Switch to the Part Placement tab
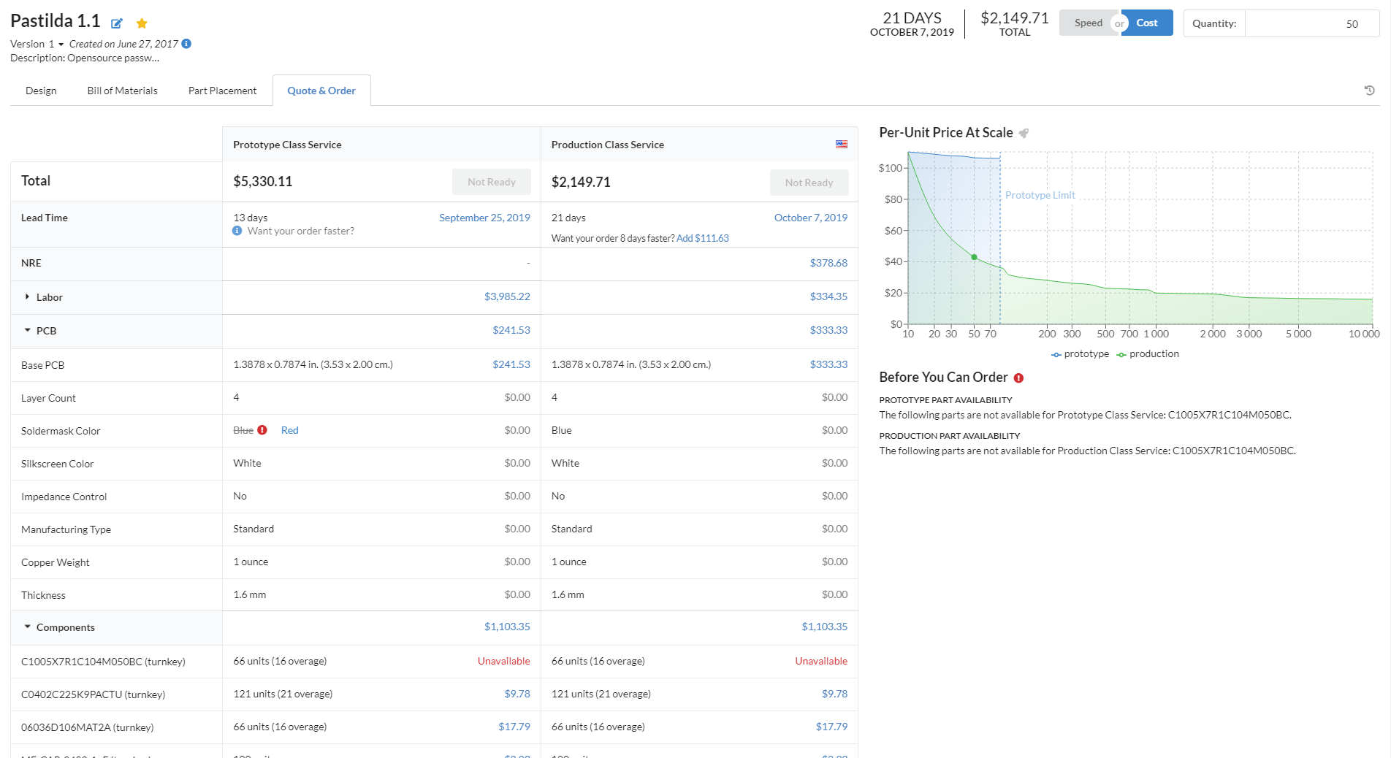 click(x=222, y=91)
